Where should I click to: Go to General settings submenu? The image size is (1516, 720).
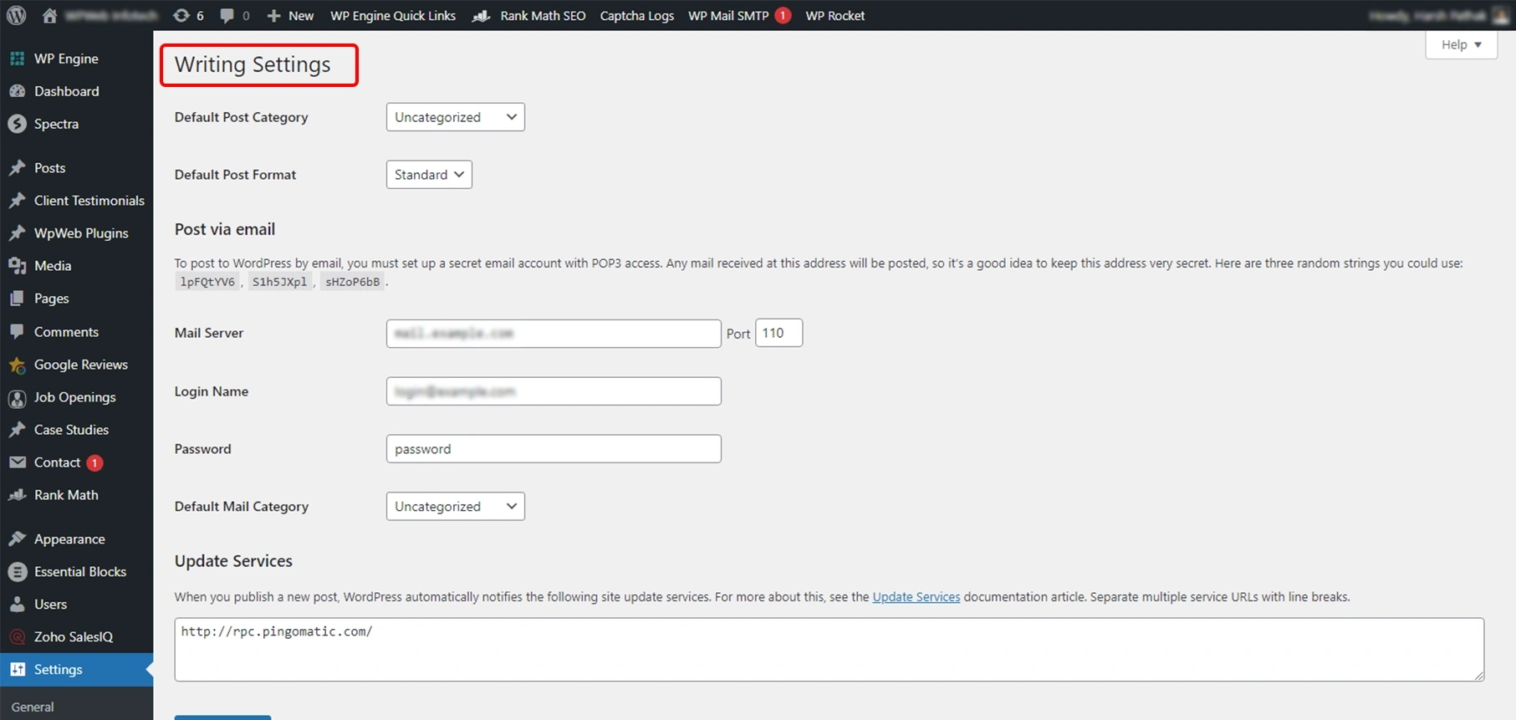click(x=33, y=707)
